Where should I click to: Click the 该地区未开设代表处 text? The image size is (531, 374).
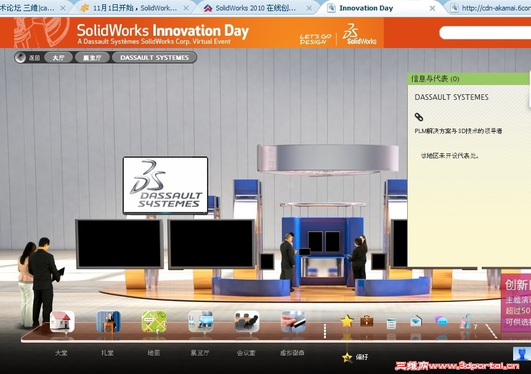[x=450, y=156]
